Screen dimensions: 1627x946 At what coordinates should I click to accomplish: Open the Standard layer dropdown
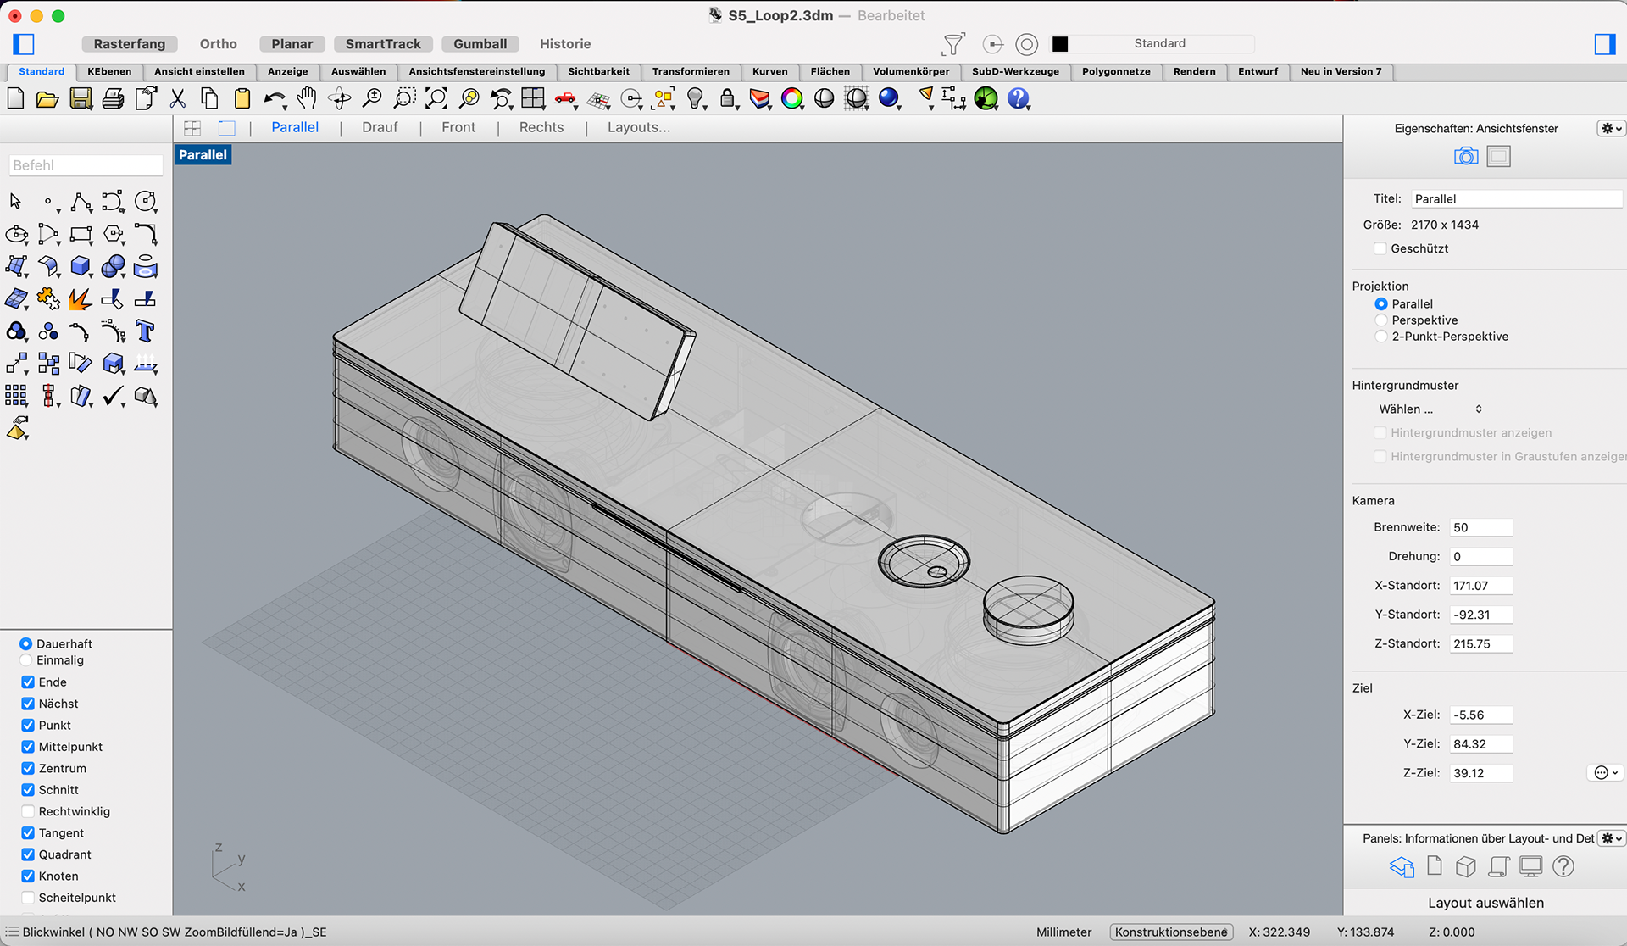pyautogui.click(x=1159, y=43)
